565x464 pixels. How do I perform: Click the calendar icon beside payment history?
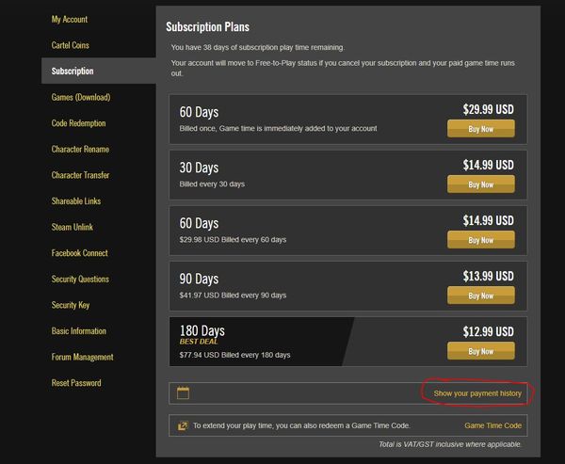(x=183, y=392)
